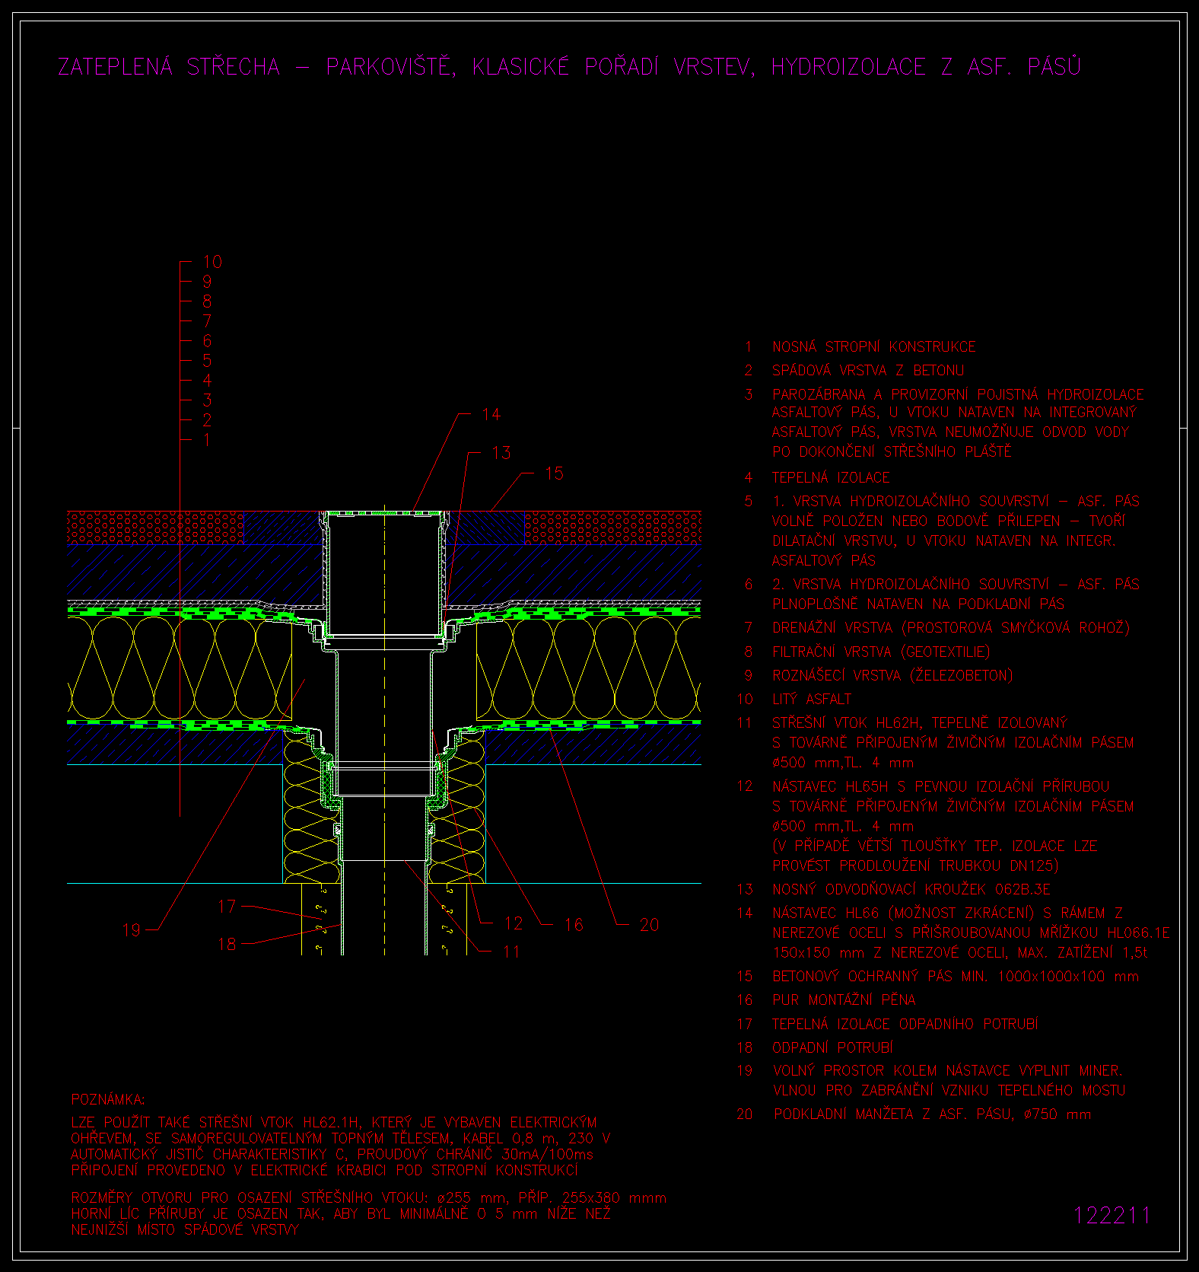
Task: Select legend text 'BETONOVÝ OCHRANNÝ PÁS MIN. 1000x1000x100 mm'
Action: (x=956, y=977)
